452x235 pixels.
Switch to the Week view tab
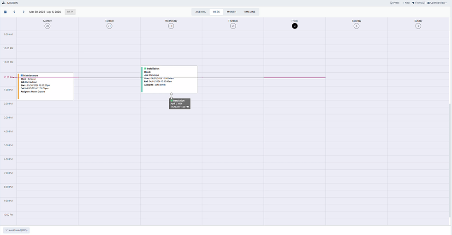[x=216, y=12]
